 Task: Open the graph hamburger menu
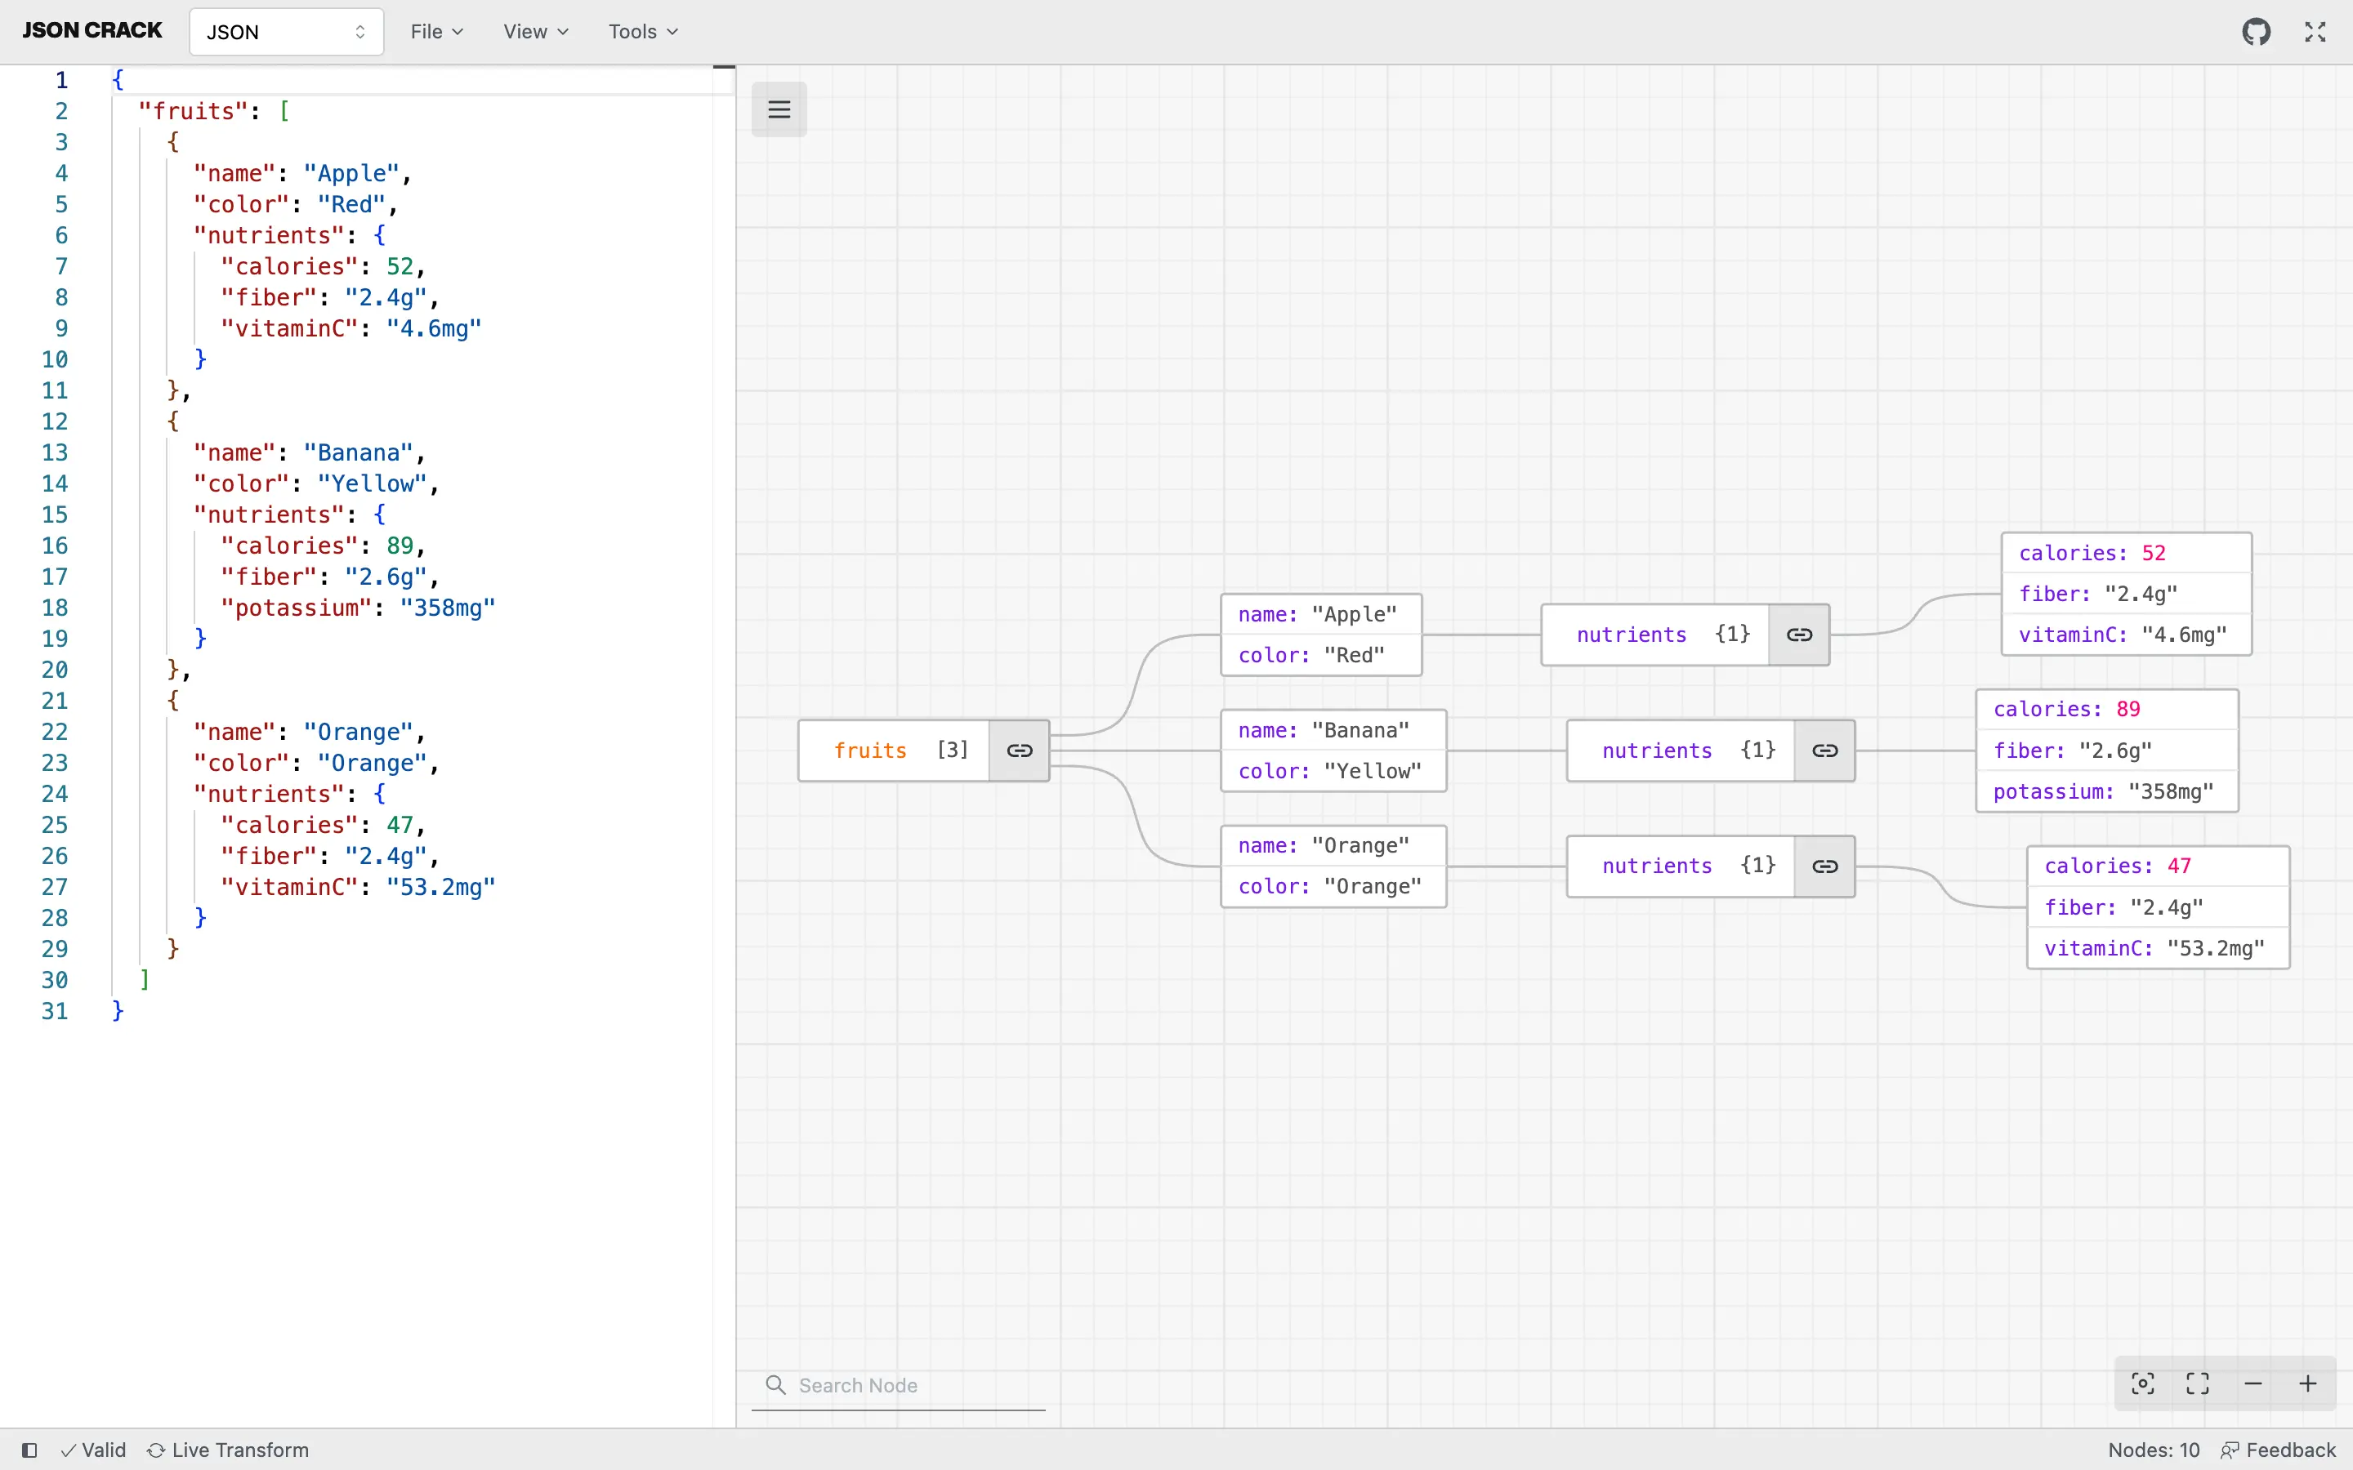pos(779,109)
